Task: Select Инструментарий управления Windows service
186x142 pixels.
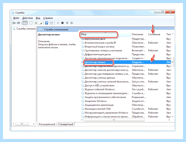Action: [x=106, y=113]
